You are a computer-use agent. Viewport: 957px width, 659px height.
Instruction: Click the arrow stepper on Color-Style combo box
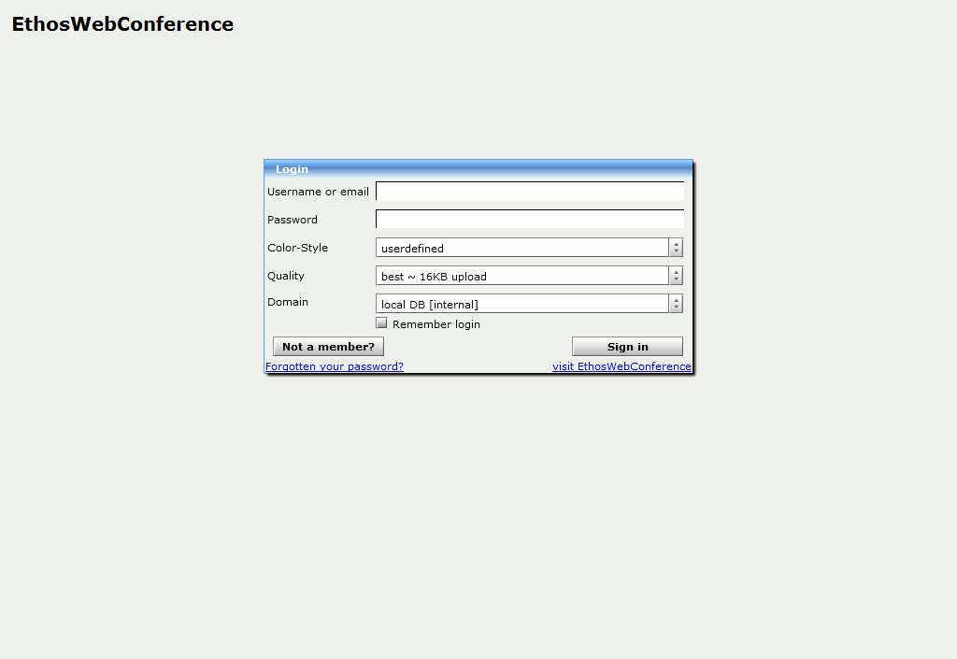pyautogui.click(x=676, y=249)
